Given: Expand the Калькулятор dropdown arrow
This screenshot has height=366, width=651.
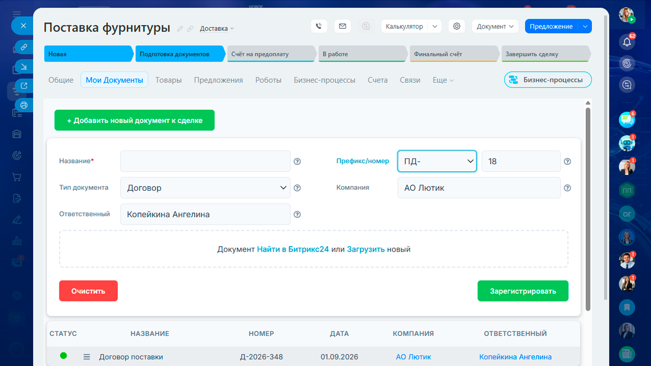Looking at the screenshot, I should point(435,26).
